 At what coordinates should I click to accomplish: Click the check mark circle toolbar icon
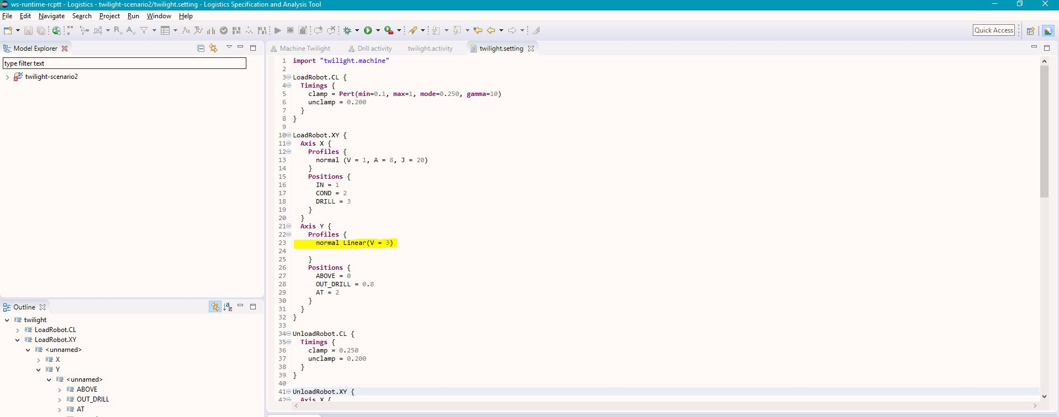[224, 30]
